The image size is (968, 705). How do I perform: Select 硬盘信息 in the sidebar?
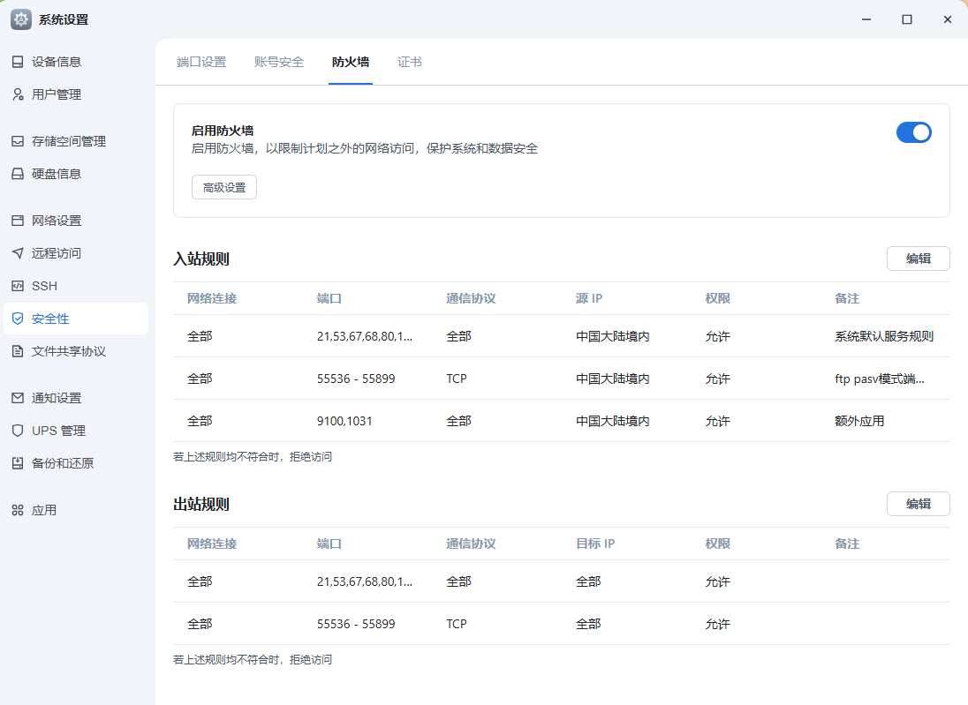coord(76,174)
